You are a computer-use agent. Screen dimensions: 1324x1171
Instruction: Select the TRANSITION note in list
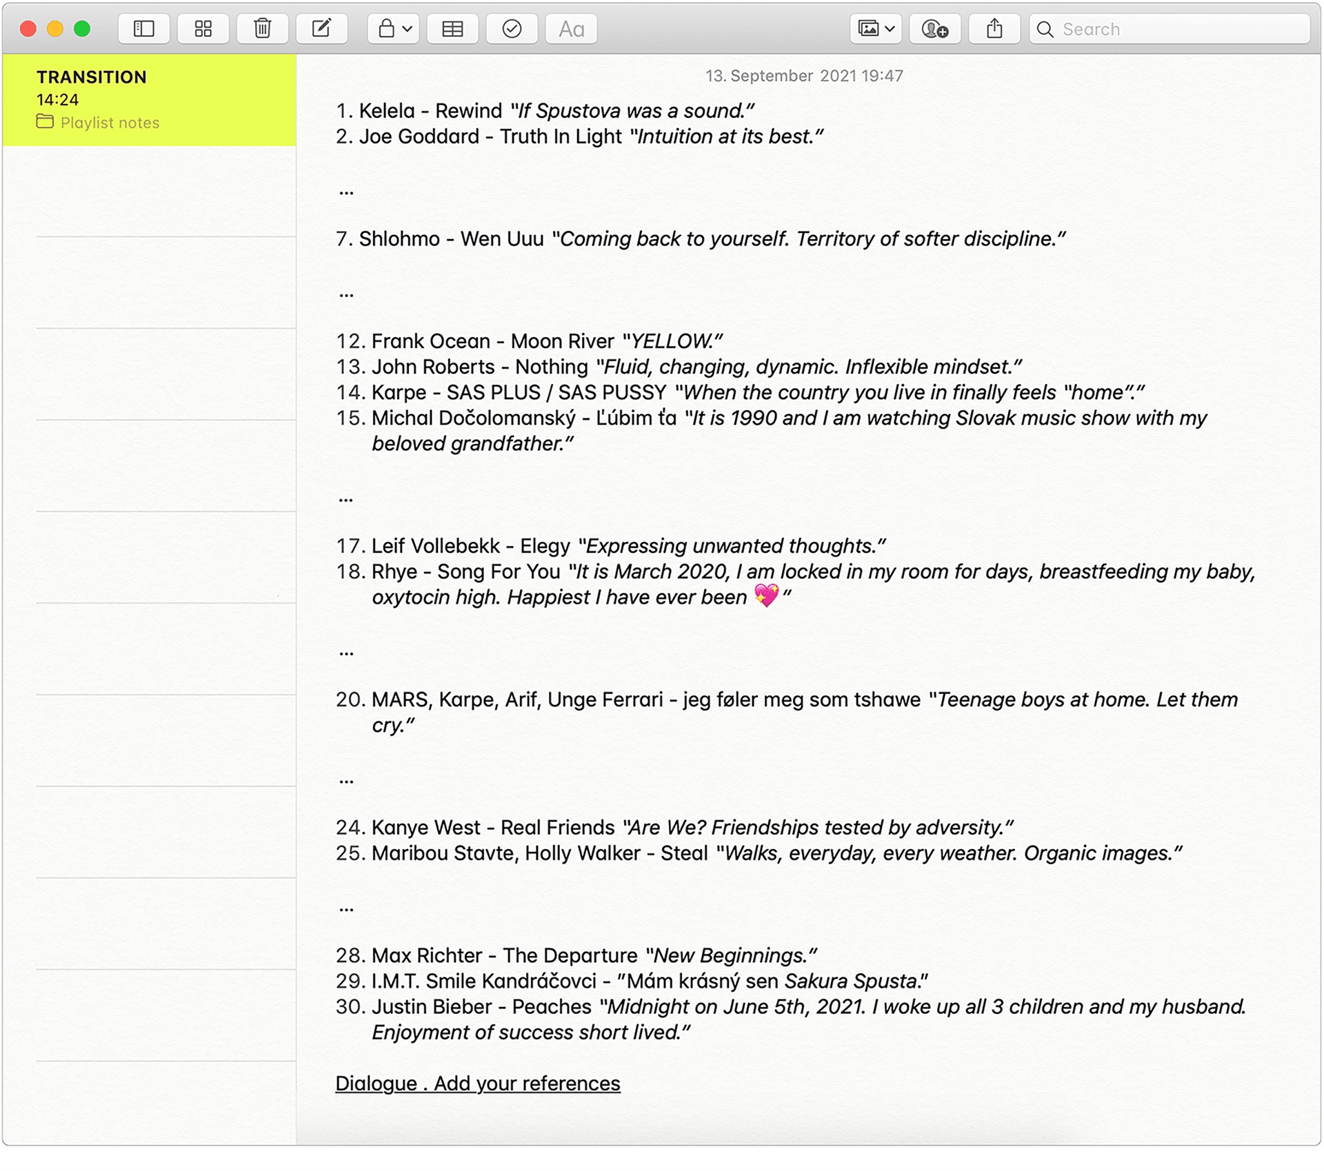149,100
